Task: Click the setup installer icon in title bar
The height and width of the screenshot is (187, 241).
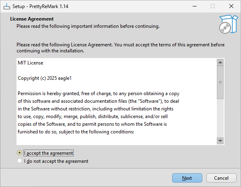Action: pos(7,6)
